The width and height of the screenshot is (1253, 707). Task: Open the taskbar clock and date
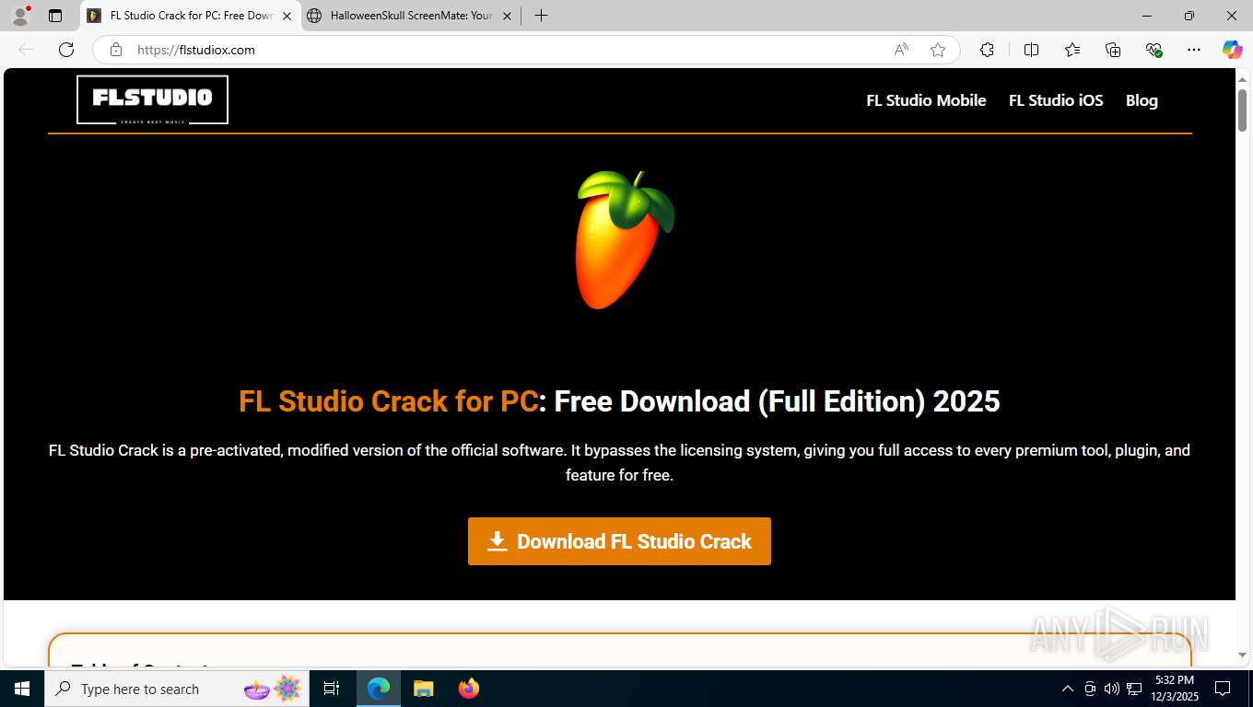coord(1174,689)
